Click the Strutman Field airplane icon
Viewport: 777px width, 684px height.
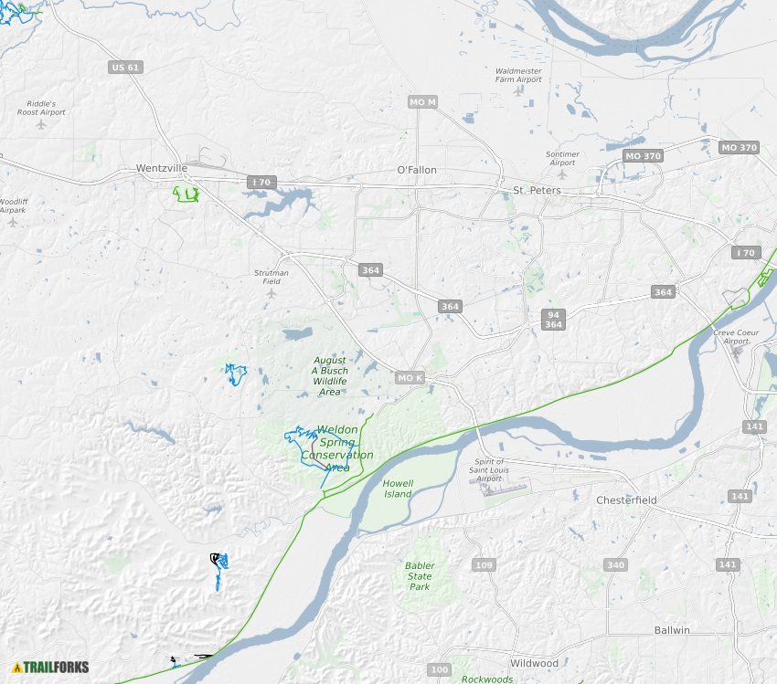tap(271, 293)
